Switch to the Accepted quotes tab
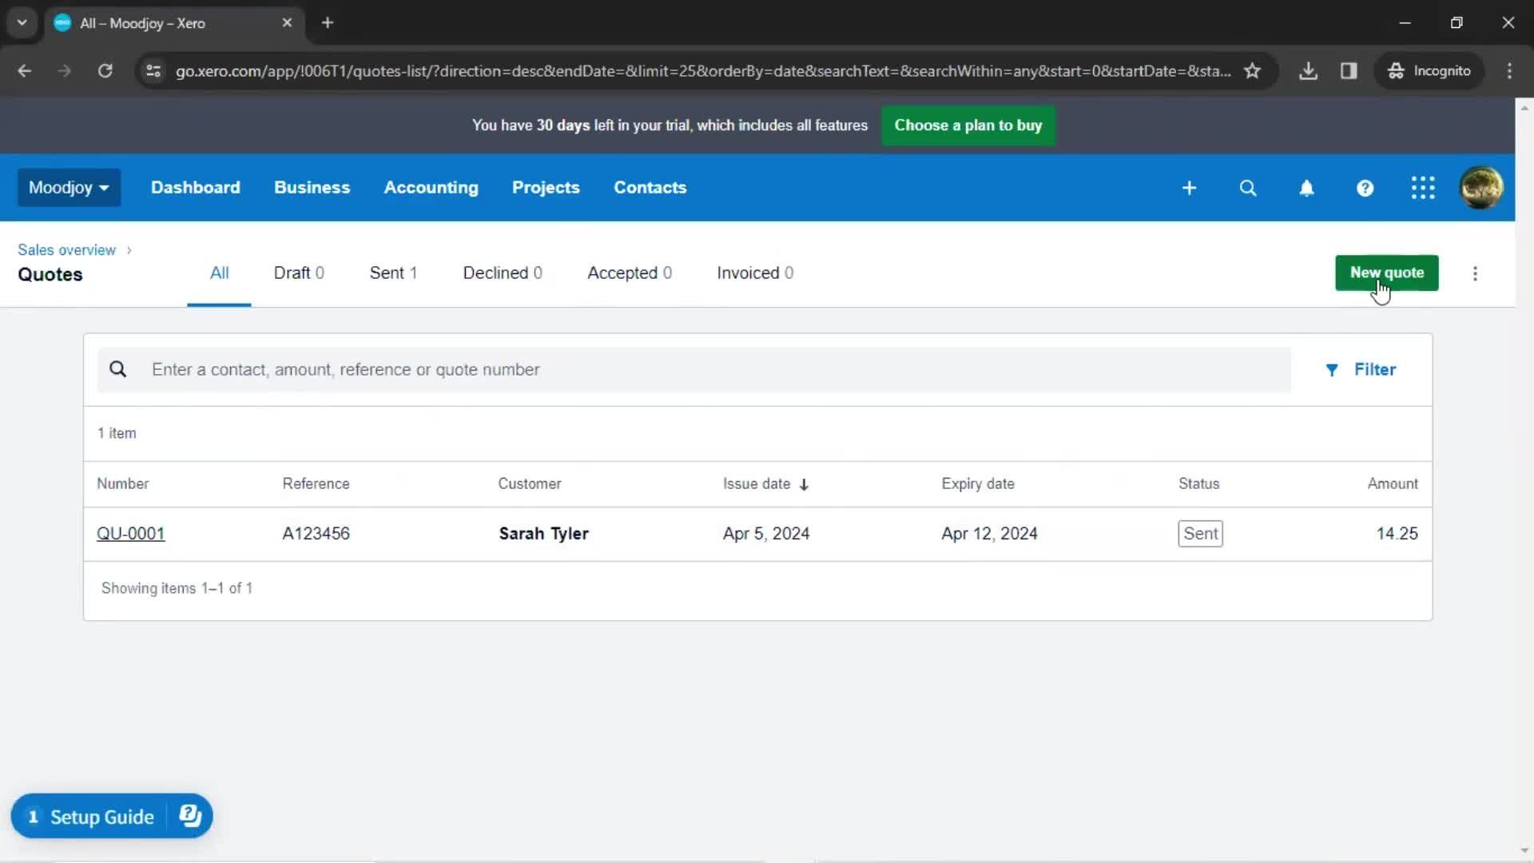The height and width of the screenshot is (863, 1534). [x=630, y=273]
